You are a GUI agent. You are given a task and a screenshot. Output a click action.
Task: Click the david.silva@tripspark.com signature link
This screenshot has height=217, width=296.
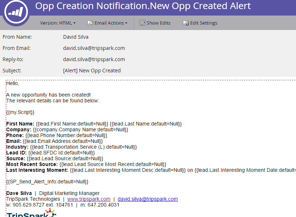pos(147,199)
